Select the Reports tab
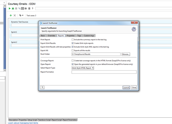172x124 pixels. coord(61,36)
